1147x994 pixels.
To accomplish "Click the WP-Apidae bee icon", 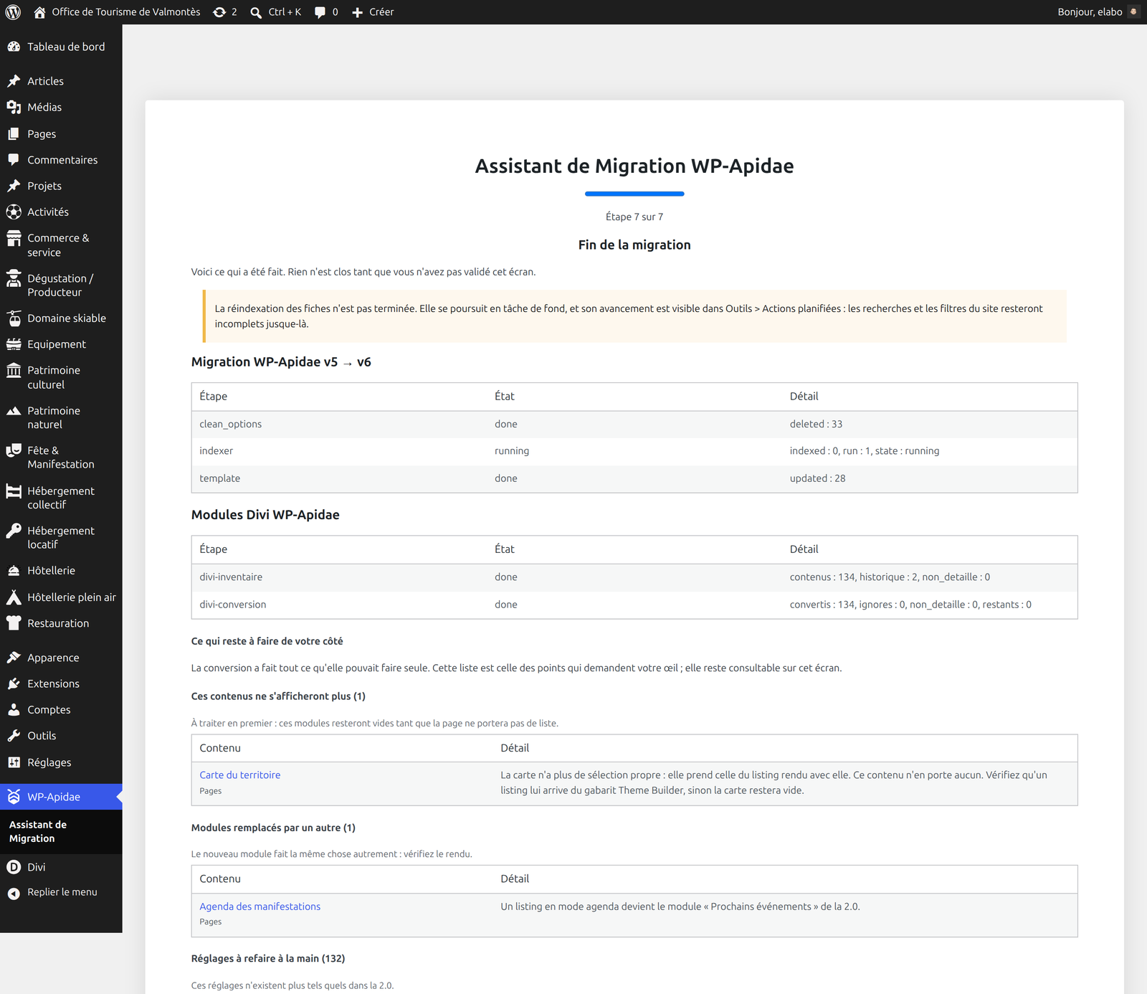I will pyautogui.click(x=14, y=797).
